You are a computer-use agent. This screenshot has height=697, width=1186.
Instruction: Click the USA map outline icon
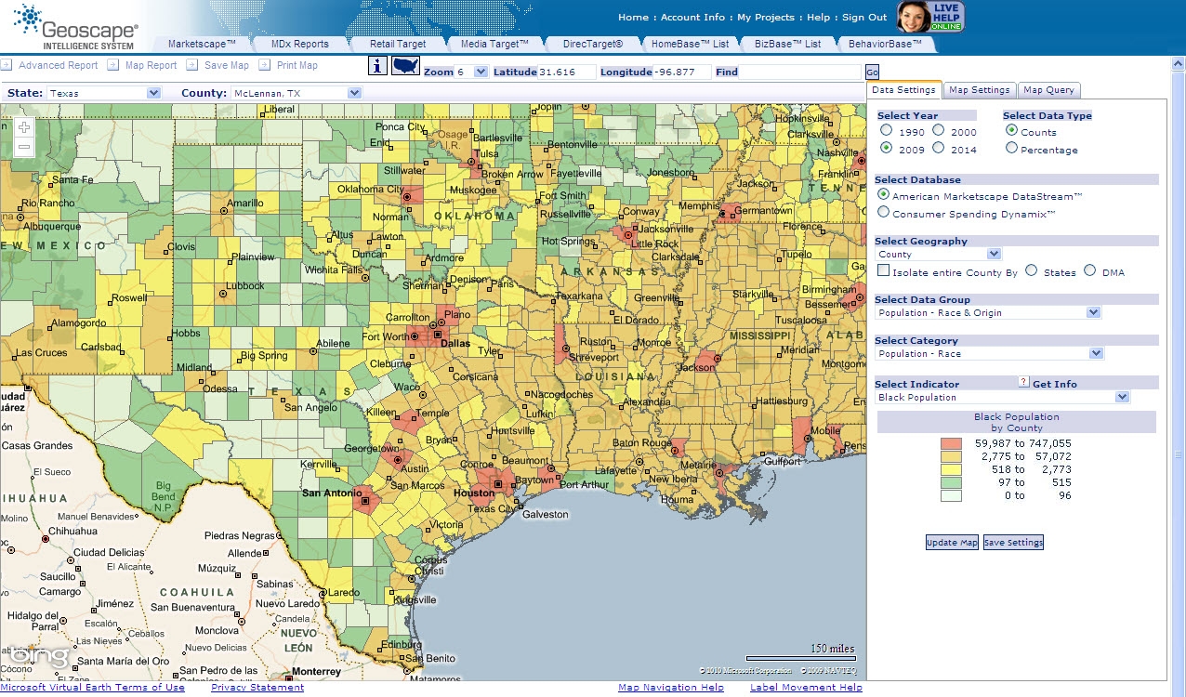pyautogui.click(x=405, y=65)
